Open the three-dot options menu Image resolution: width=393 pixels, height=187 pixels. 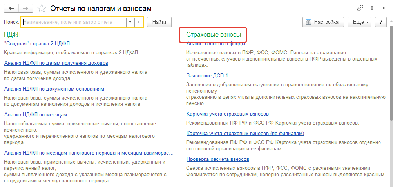tap(372, 8)
